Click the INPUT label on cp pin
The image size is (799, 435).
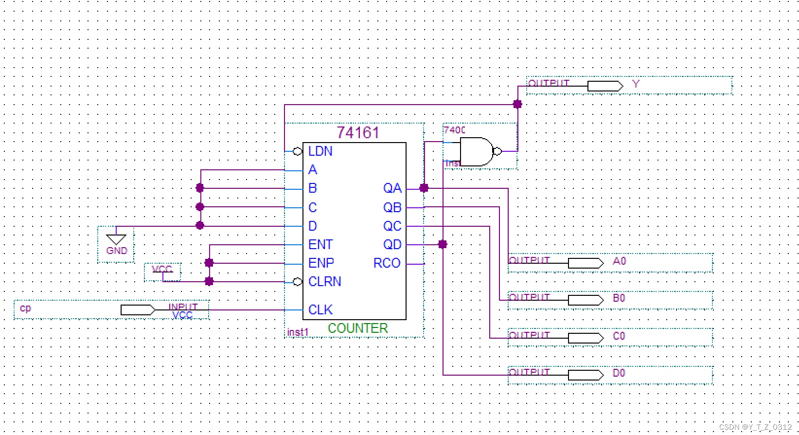(x=183, y=307)
